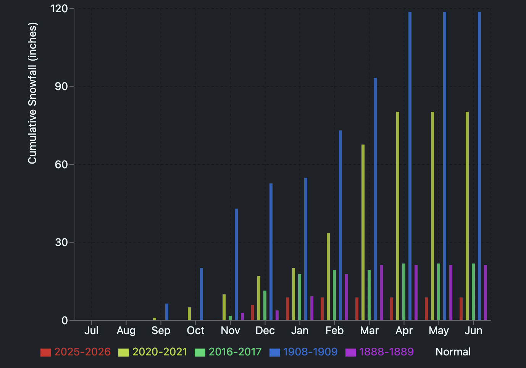Select the purple 1888-1889 bar for Feb
Image resolution: width=526 pixels, height=368 pixels.
[x=347, y=297]
